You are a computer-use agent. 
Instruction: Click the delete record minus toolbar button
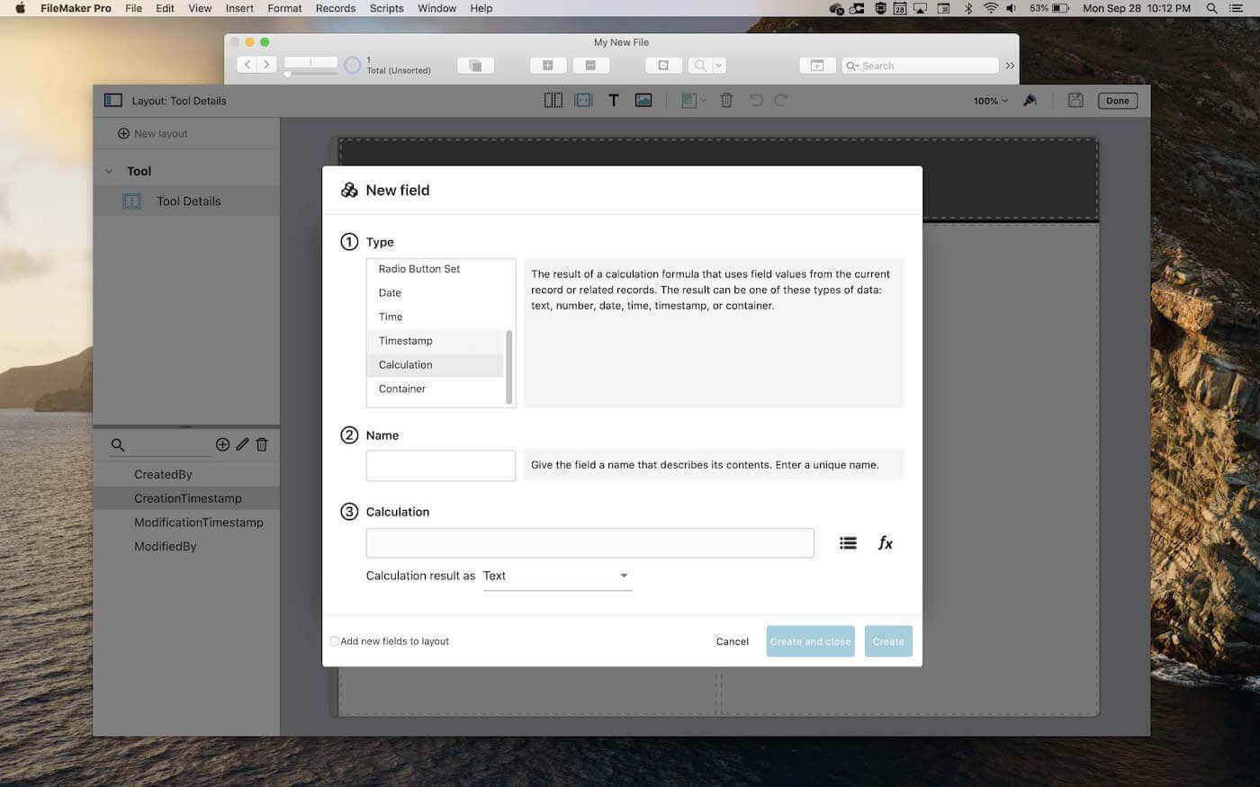pos(590,66)
